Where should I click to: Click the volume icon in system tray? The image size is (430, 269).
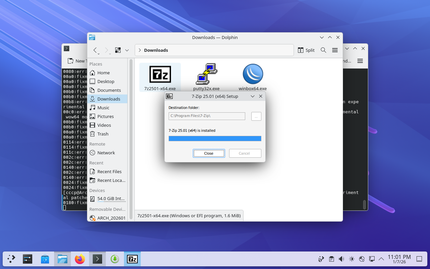click(x=341, y=259)
